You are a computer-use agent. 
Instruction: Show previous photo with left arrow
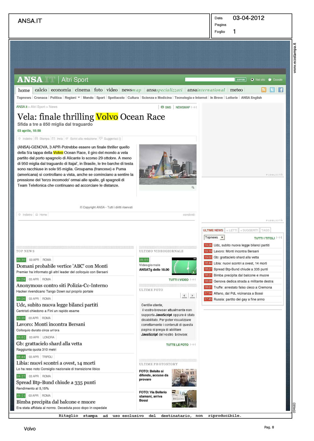click(184, 296)
